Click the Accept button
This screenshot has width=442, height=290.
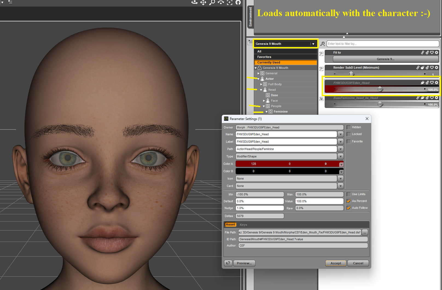tap(336, 263)
